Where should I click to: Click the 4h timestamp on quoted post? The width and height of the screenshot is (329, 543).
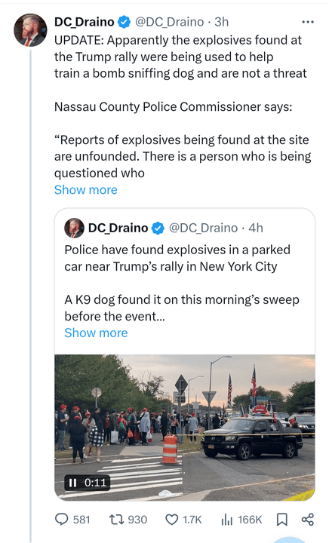(256, 228)
